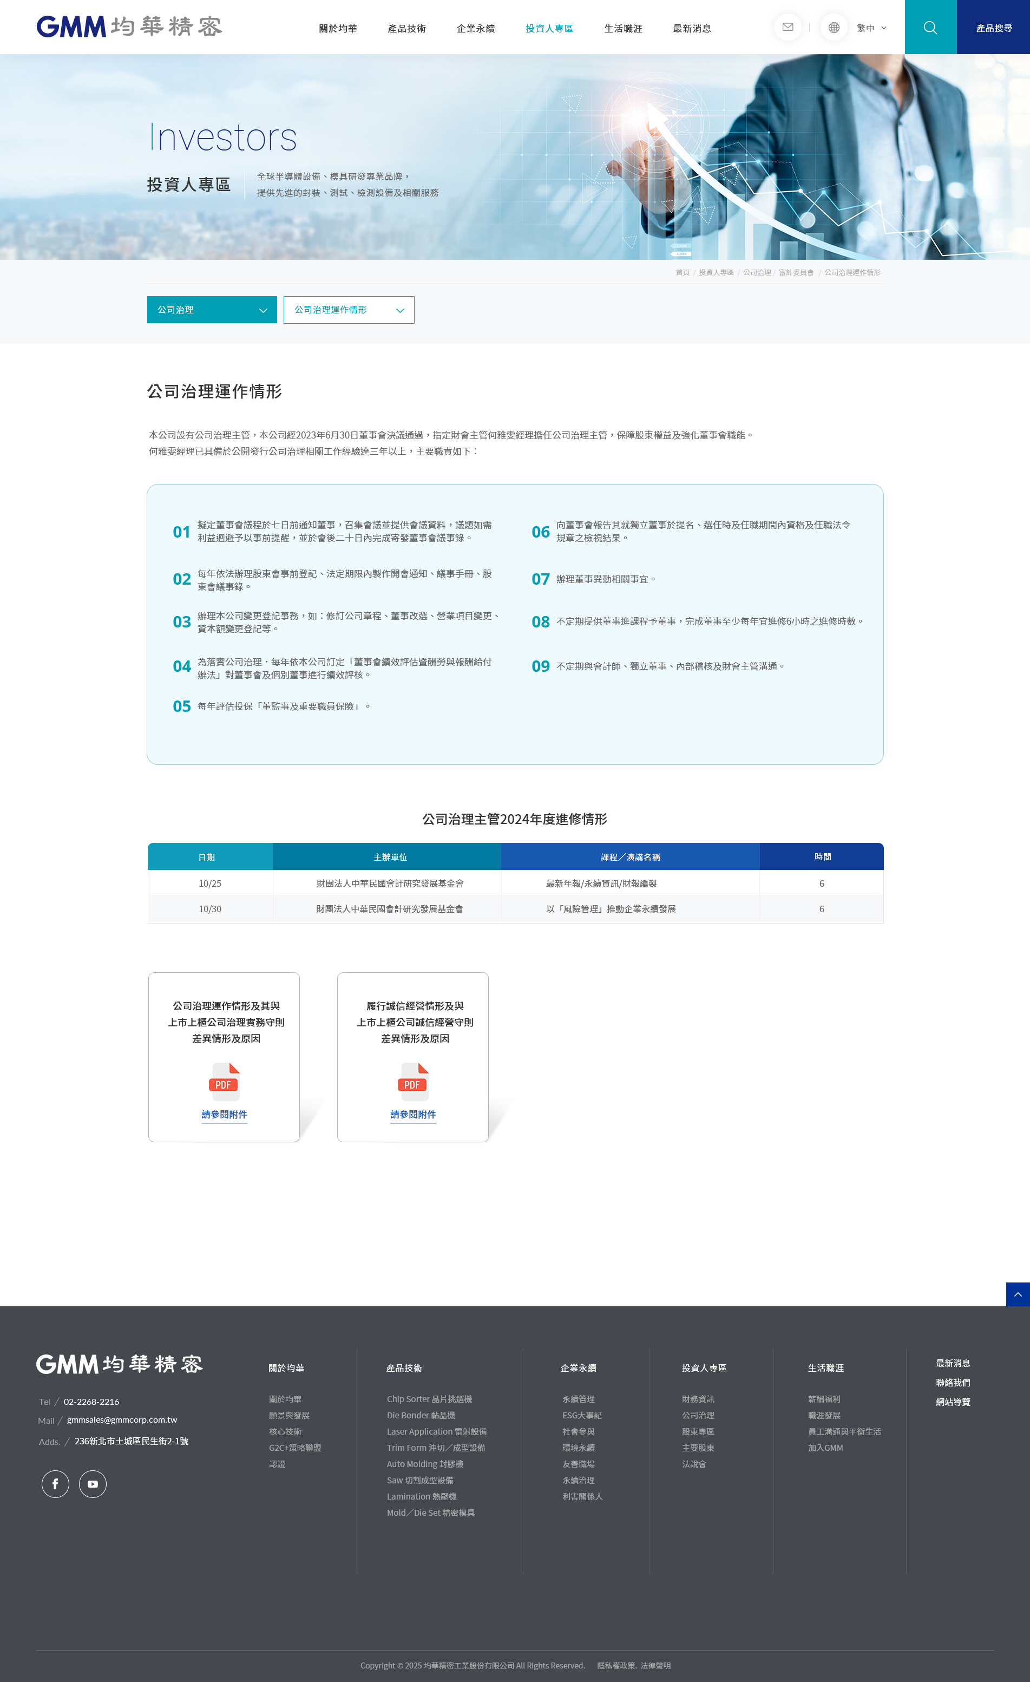
Task: Open the 繁中 language selector
Action: click(871, 28)
